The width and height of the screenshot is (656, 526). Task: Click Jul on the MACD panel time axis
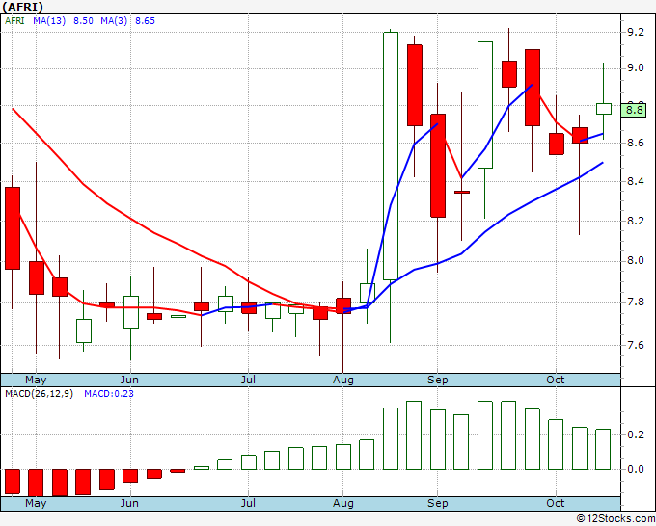(x=248, y=503)
